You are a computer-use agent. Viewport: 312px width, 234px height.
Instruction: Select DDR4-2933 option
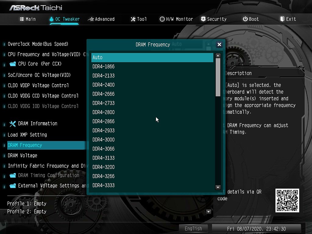tap(152, 130)
